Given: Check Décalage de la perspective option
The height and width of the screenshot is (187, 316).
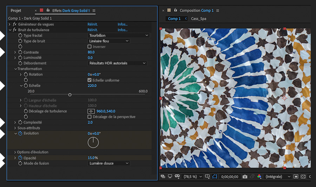Looking at the screenshot, I should coord(90,117).
